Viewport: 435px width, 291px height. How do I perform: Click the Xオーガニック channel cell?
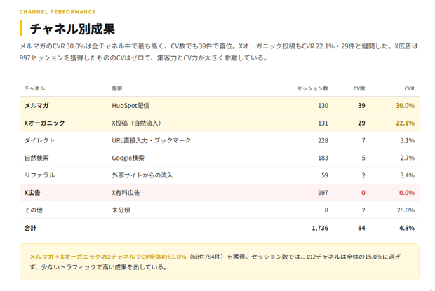[44, 123]
